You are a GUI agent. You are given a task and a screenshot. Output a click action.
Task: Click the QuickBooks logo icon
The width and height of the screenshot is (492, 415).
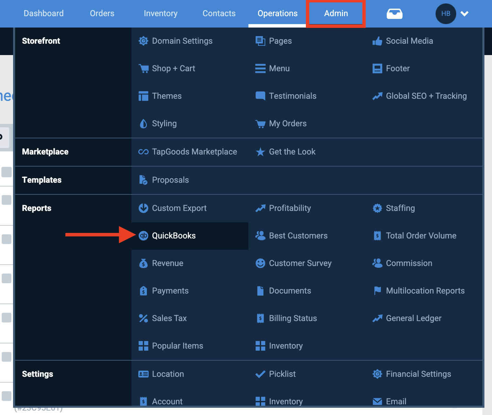(143, 236)
